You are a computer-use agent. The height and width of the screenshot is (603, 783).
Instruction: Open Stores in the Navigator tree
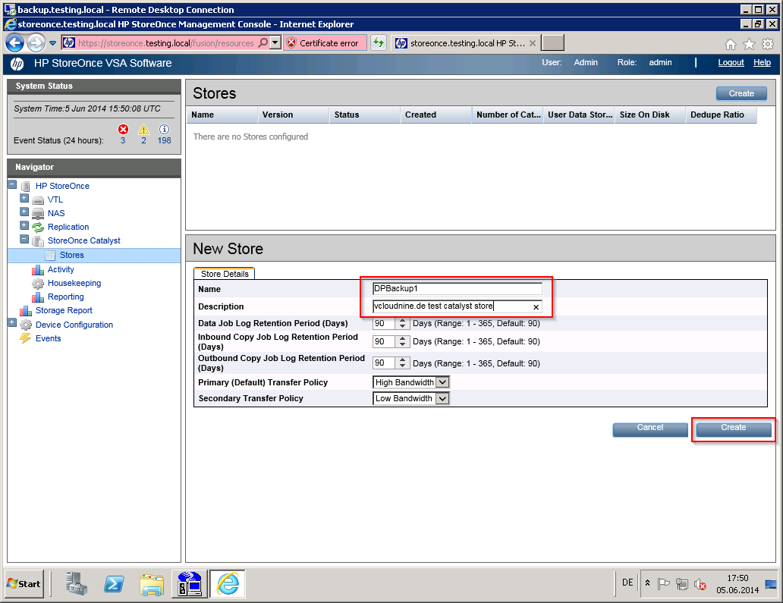[72, 255]
